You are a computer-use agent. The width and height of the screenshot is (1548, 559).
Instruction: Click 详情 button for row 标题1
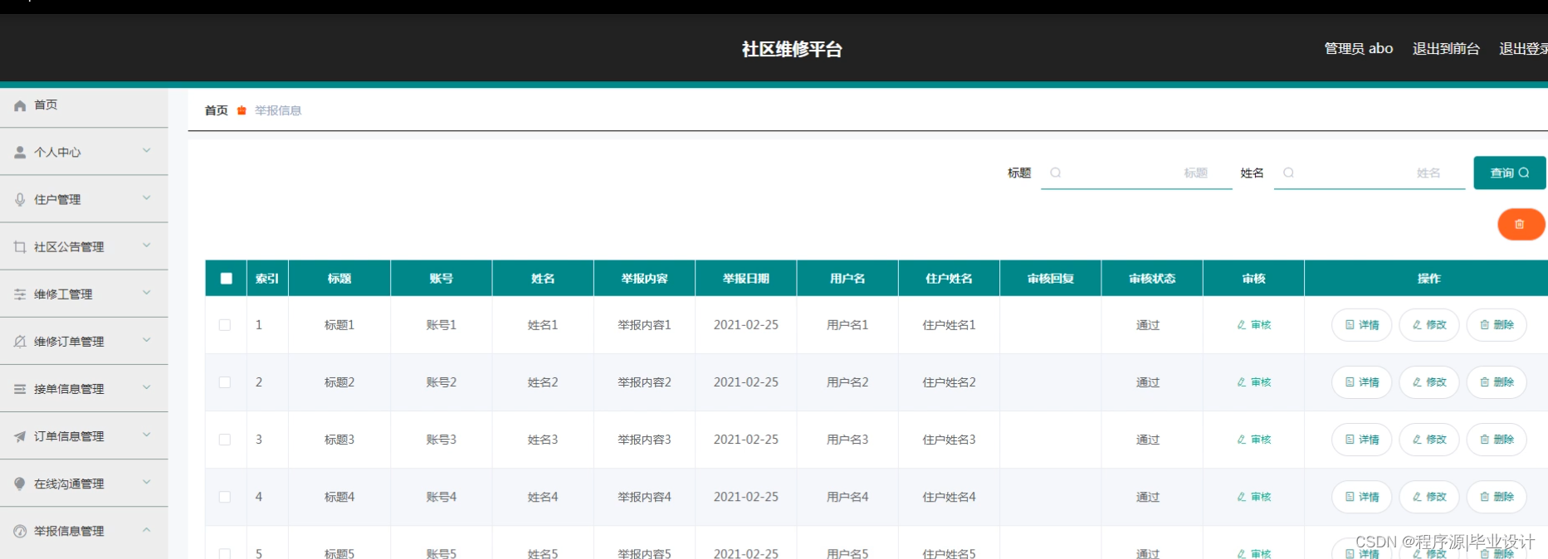(x=1362, y=325)
